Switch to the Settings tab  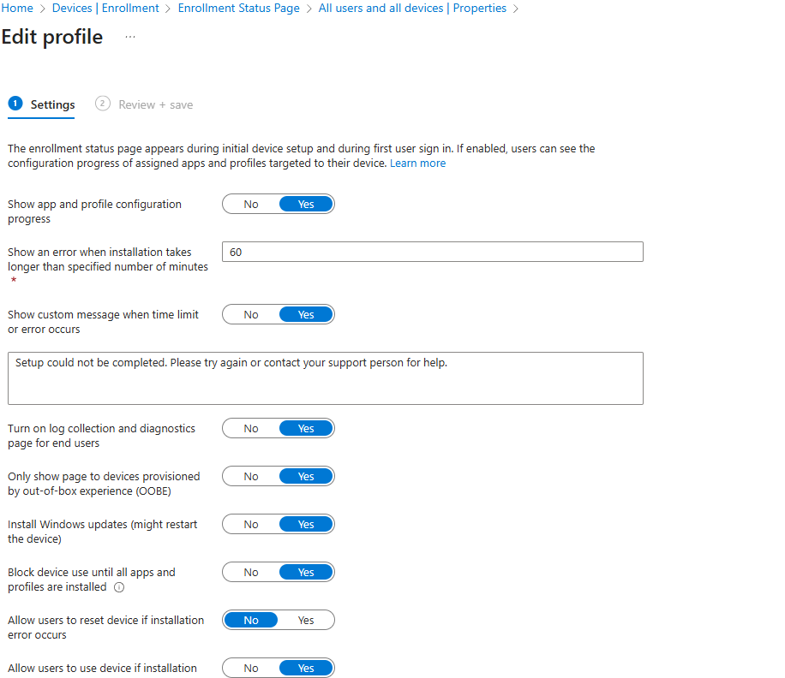pyautogui.click(x=52, y=104)
